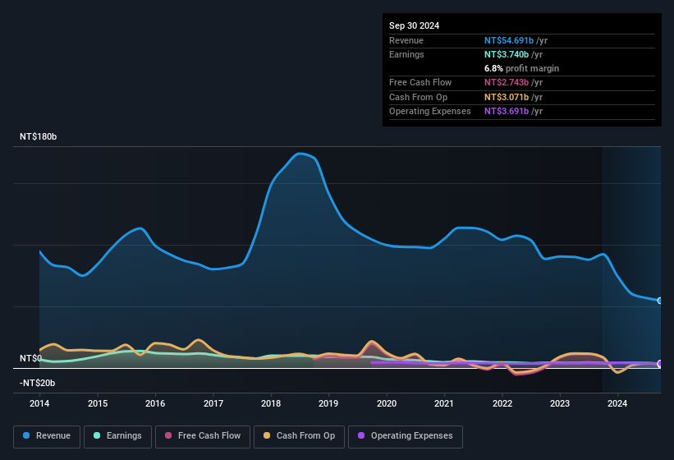Click the 2018 revenue peak on blue line
The image size is (674, 460).
coord(300,154)
